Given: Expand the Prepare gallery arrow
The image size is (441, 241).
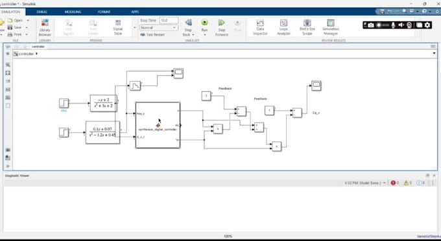Looking at the screenshot, I should 134,27.
